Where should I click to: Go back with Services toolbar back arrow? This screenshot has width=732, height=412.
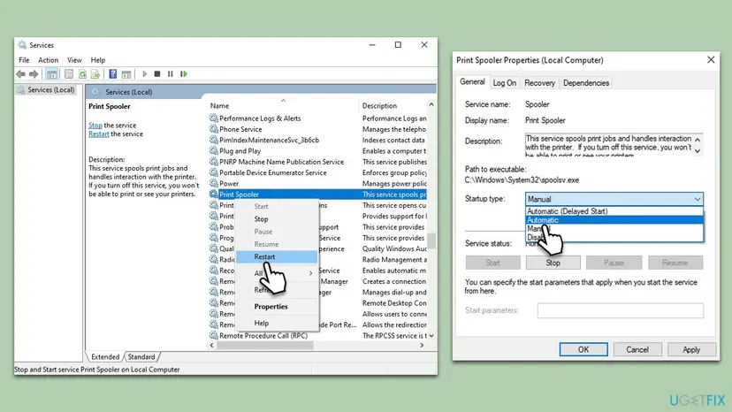[x=20, y=73]
